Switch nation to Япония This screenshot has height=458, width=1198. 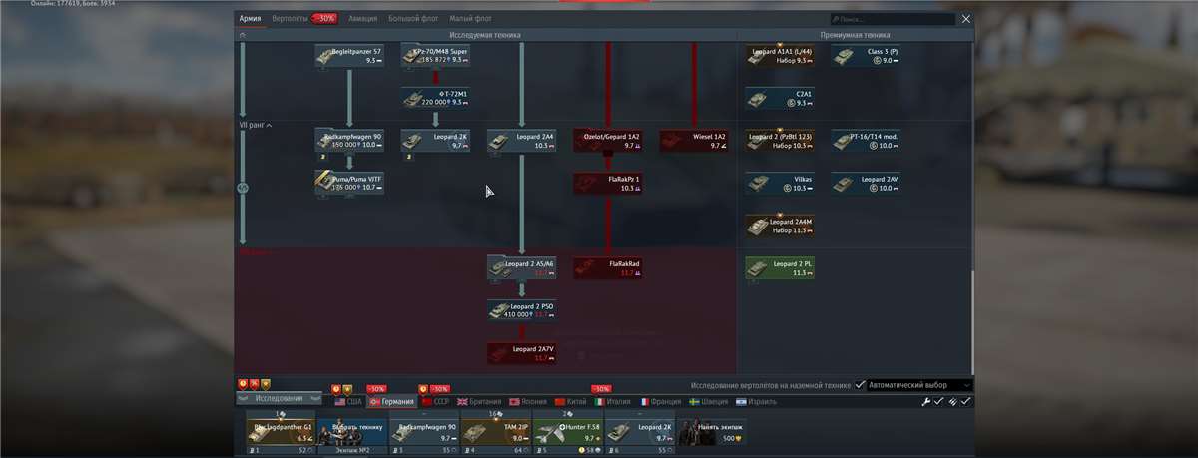(x=530, y=401)
